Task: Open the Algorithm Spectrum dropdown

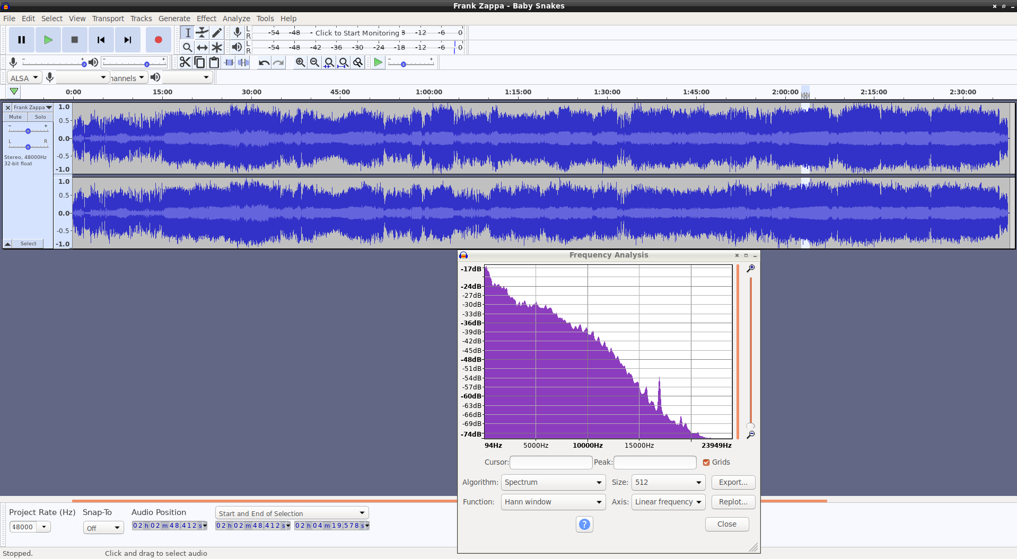Action: 553,482
